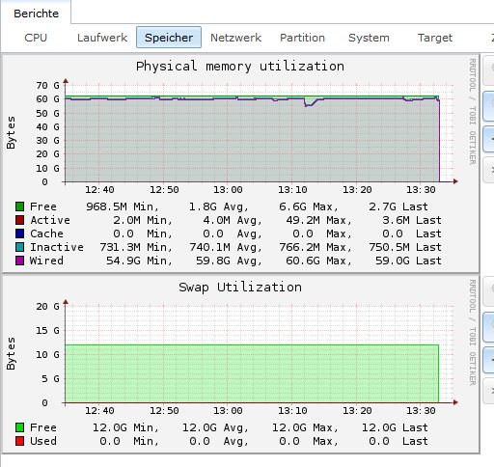The image size is (494, 467).
Task: Click the '60.6G Max' Wired value
Action: [318, 261]
